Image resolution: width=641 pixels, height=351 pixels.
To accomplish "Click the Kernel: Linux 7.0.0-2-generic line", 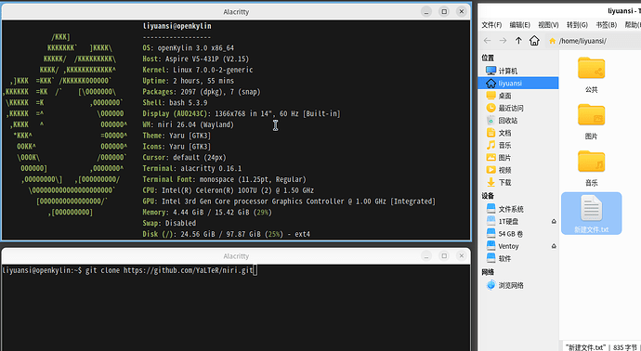I will click(198, 70).
